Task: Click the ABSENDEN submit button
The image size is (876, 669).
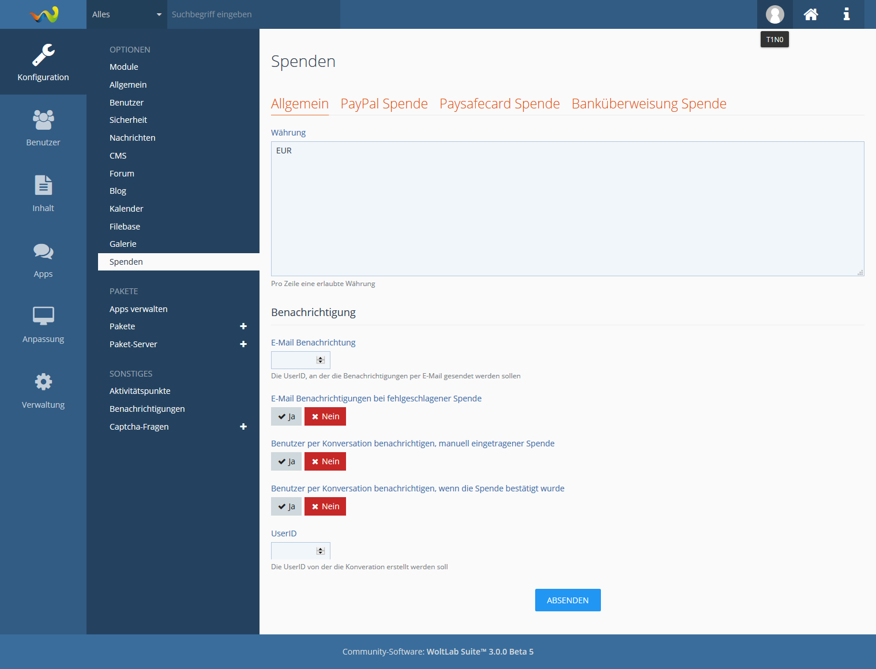Action: 567,600
